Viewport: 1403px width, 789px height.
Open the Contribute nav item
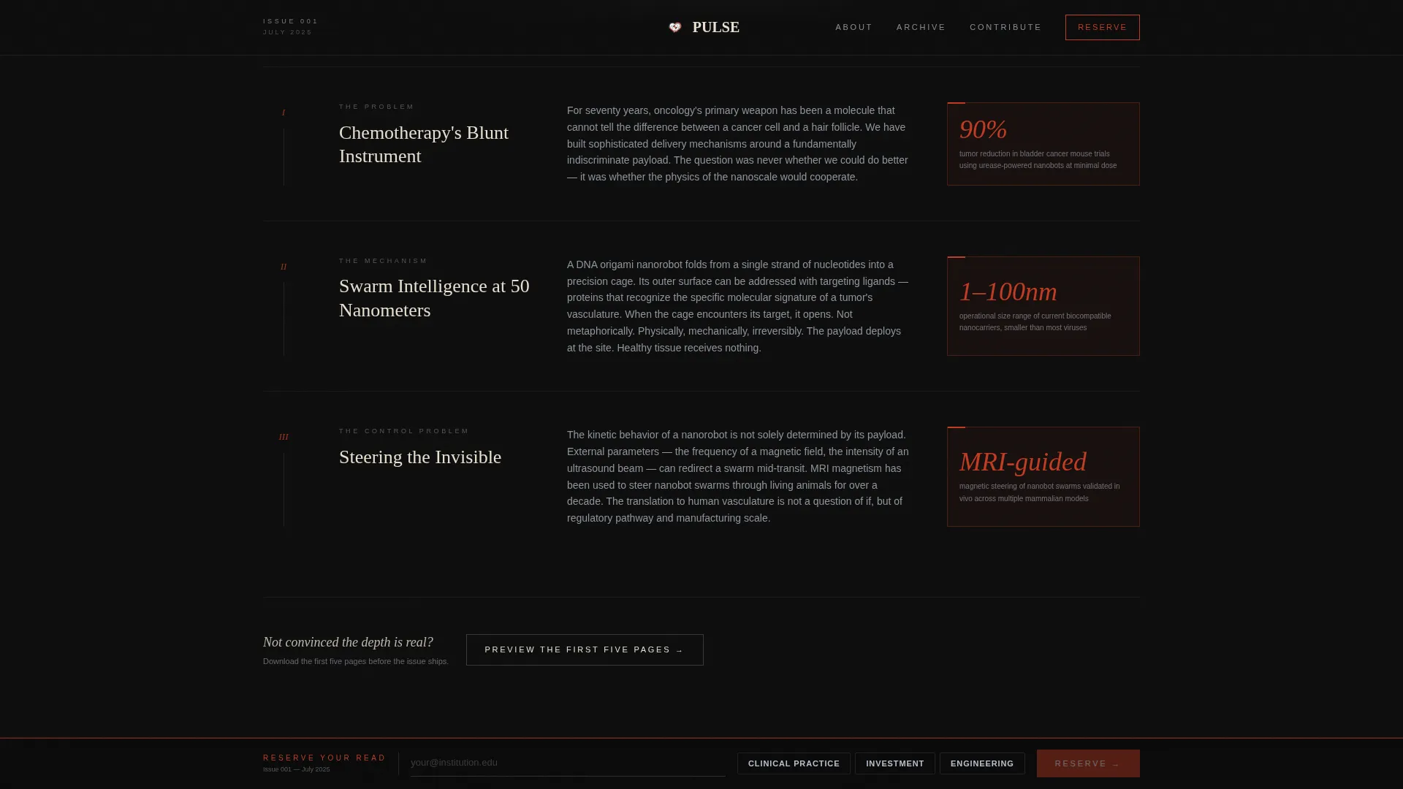click(x=1005, y=27)
